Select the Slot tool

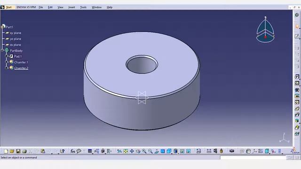click(x=297, y=115)
